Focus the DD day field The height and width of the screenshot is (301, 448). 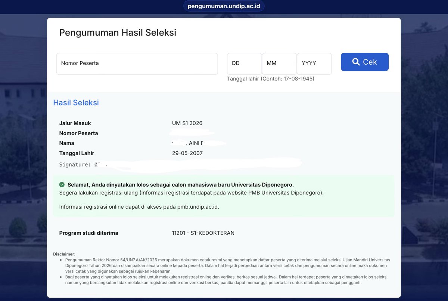point(244,64)
